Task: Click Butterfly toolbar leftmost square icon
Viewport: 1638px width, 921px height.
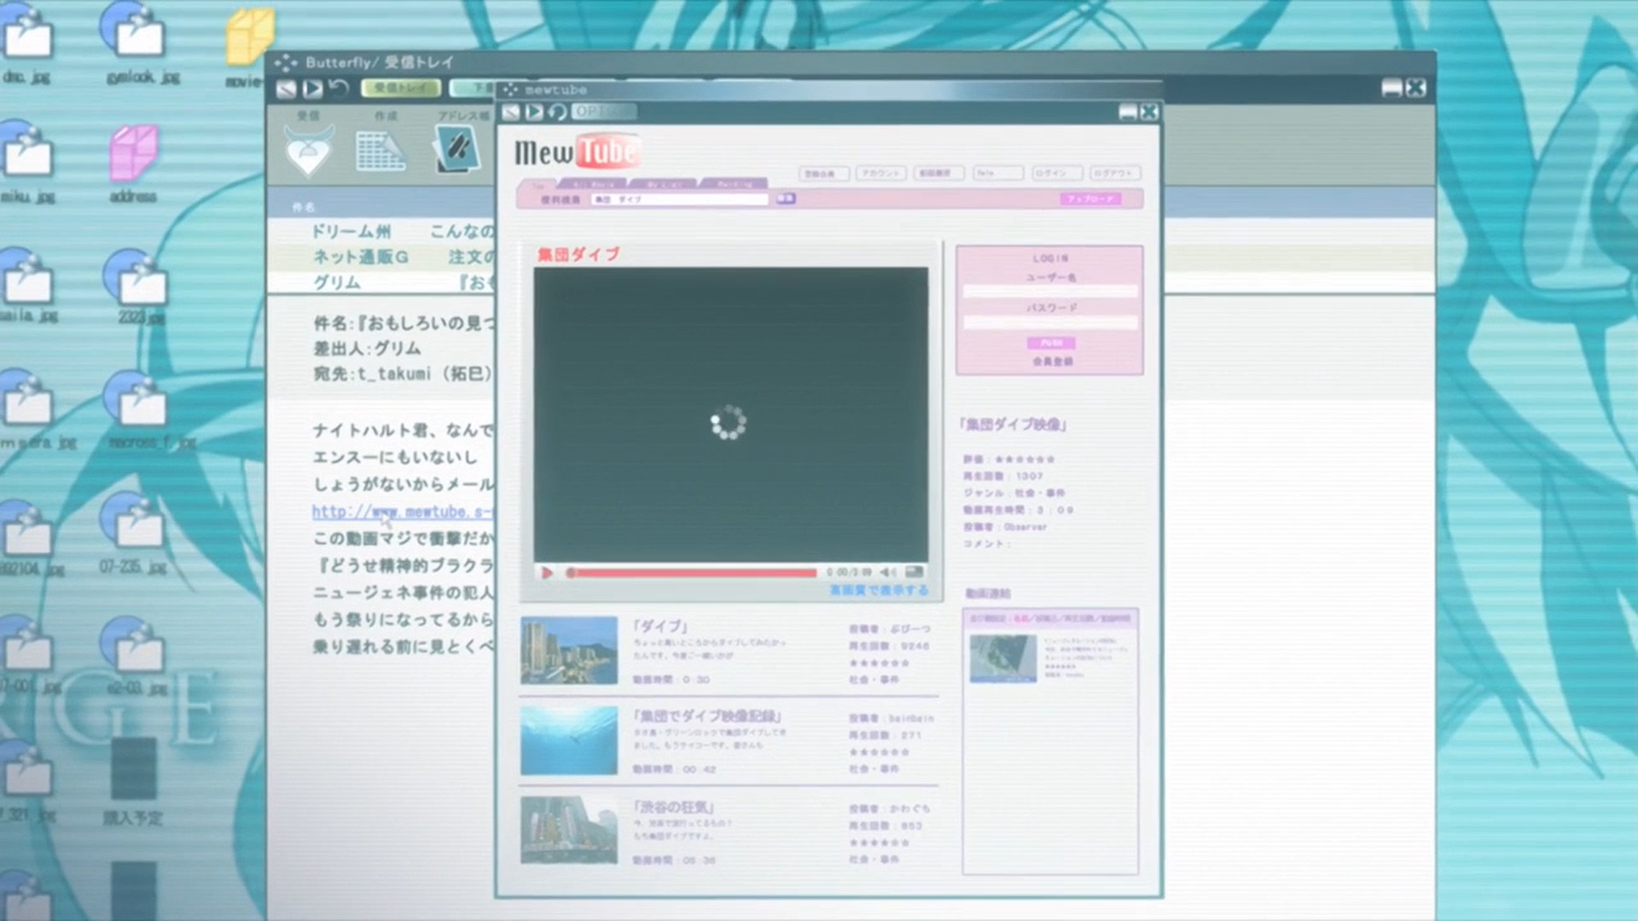Action: pos(287,88)
